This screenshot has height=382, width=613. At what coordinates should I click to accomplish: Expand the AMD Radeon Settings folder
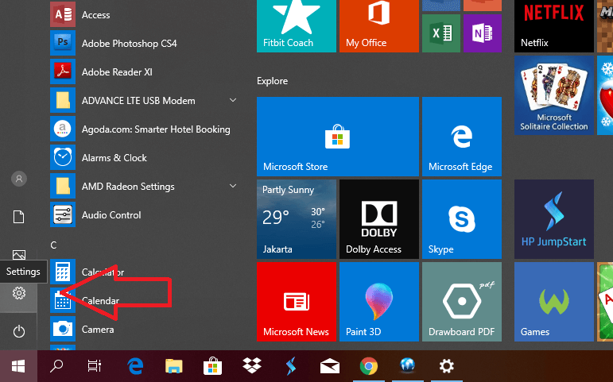[x=233, y=187]
